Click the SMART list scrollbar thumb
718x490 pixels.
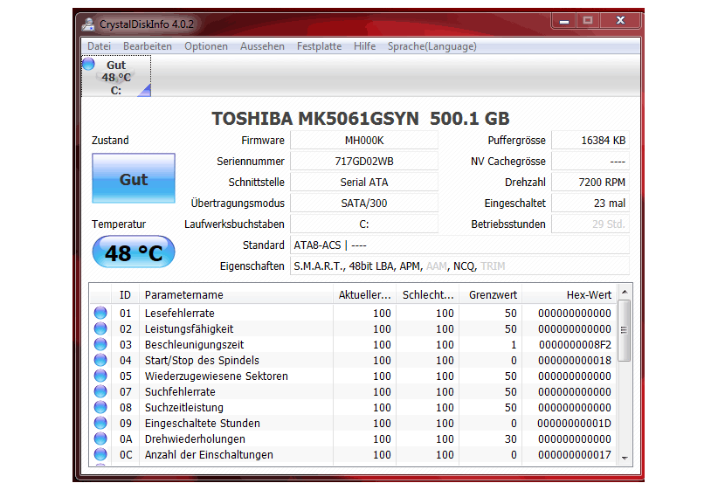(x=625, y=331)
